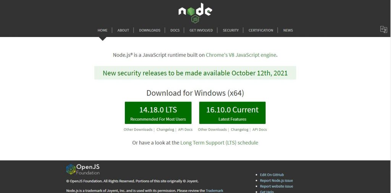Click Report Node.js issue link
Screen dimensions: 391x193
point(276,180)
